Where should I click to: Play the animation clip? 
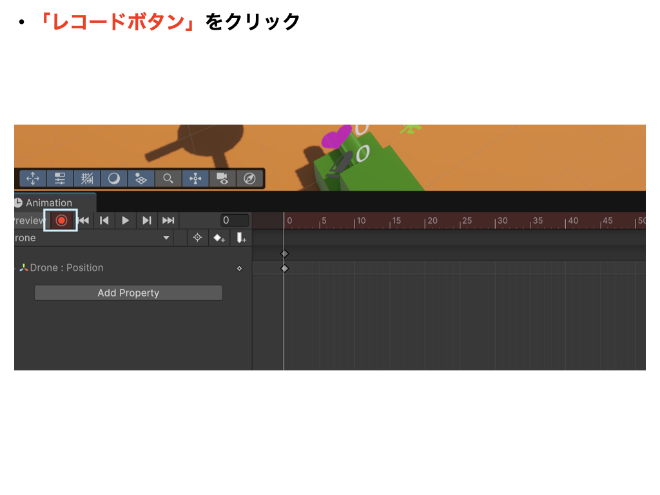coord(125,220)
